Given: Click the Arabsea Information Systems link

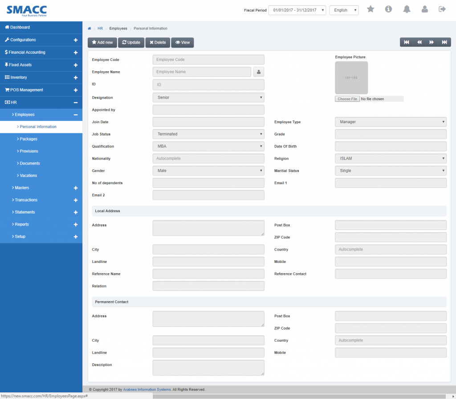Looking at the screenshot, I should [x=147, y=389].
